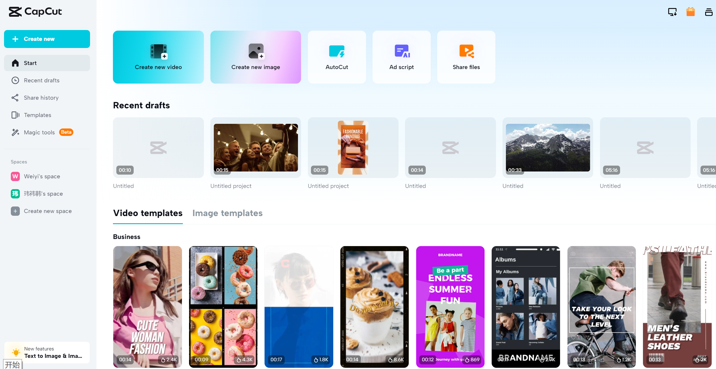Switch to Image templates tab
Image resolution: width=716 pixels, height=369 pixels.
coord(228,213)
